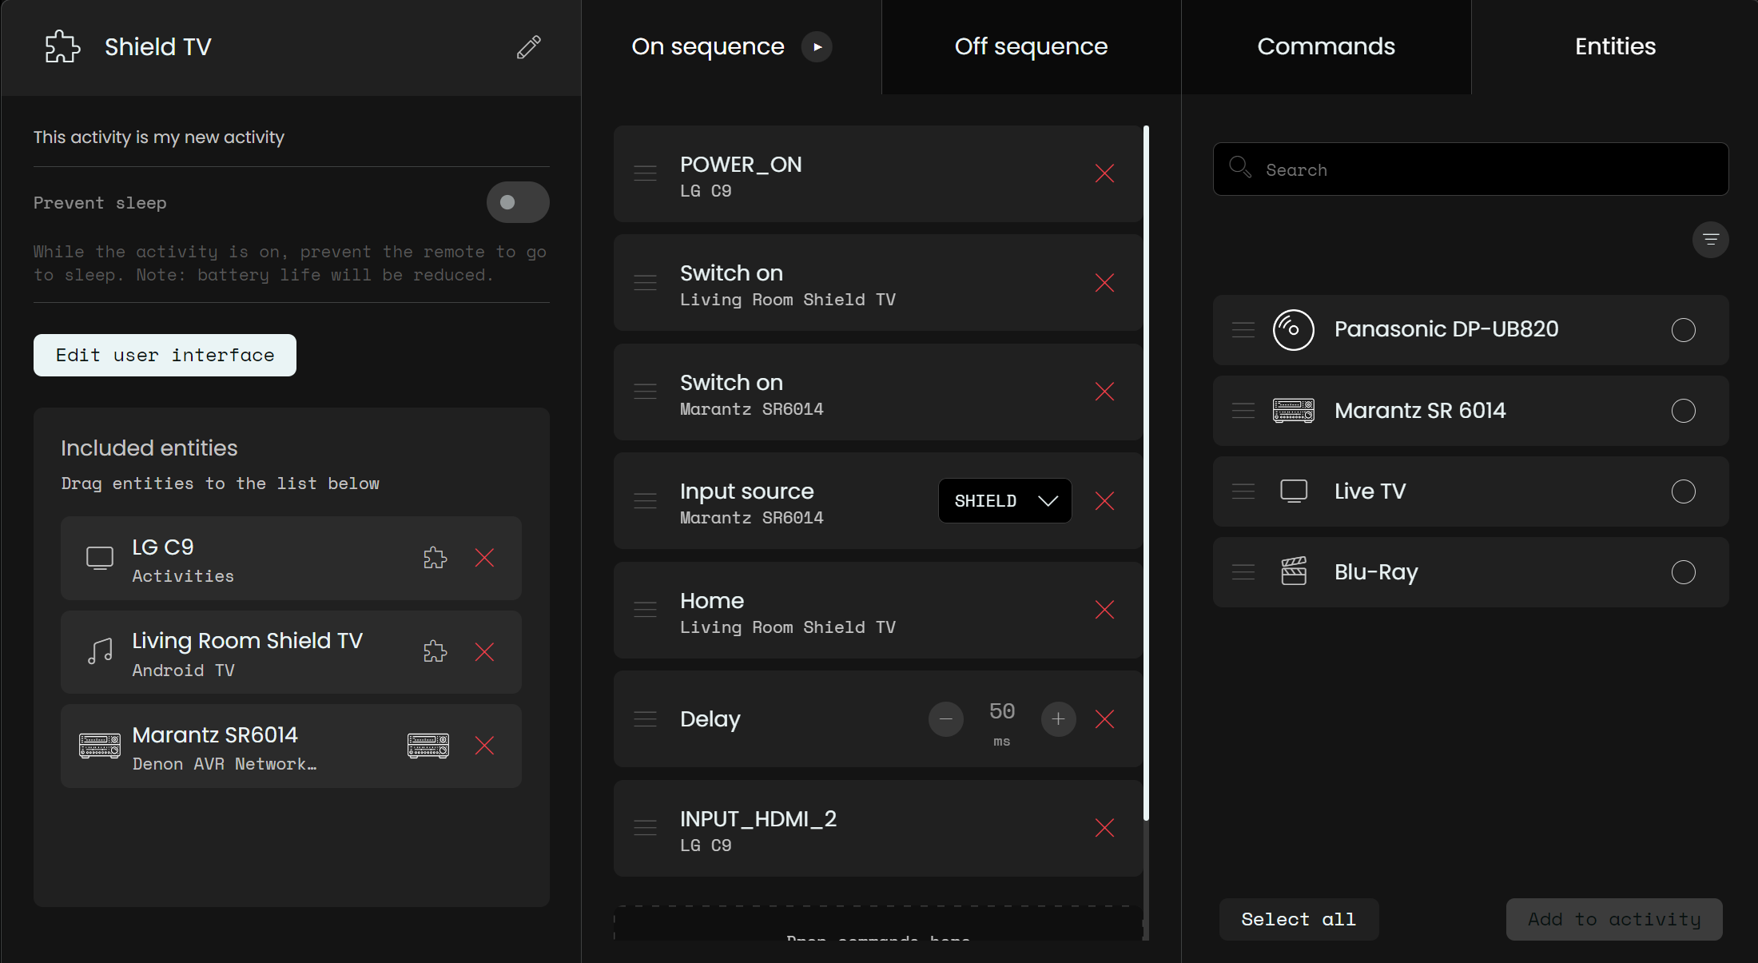Run the On sequence with the play icon

pos(817,47)
